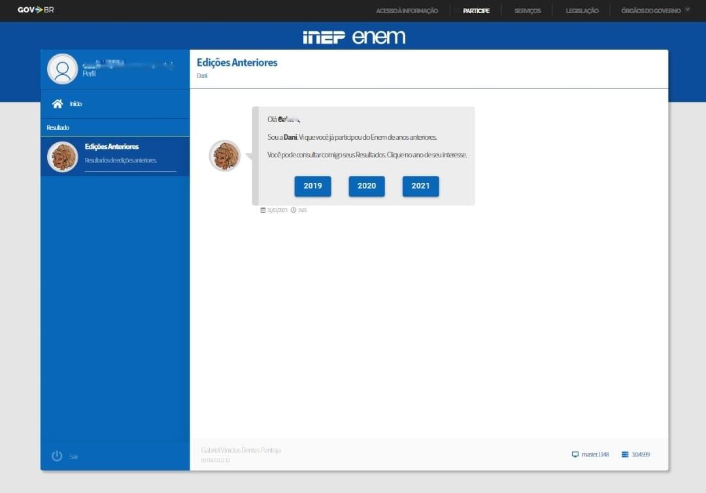This screenshot has width=706, height=493.
Task: Click the server icon beside version 3.0.4599
Action: coord(625,454)
